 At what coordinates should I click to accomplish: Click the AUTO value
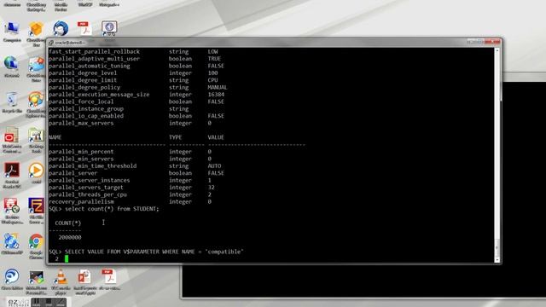click(214, 166)
